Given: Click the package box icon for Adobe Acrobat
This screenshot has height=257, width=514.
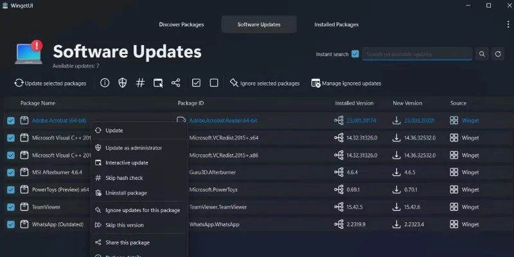Looking at the screenshot, I should tap(24, 120).
